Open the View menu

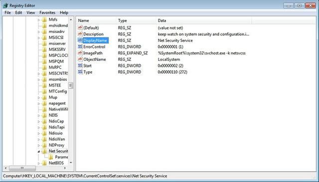point(31,12)
